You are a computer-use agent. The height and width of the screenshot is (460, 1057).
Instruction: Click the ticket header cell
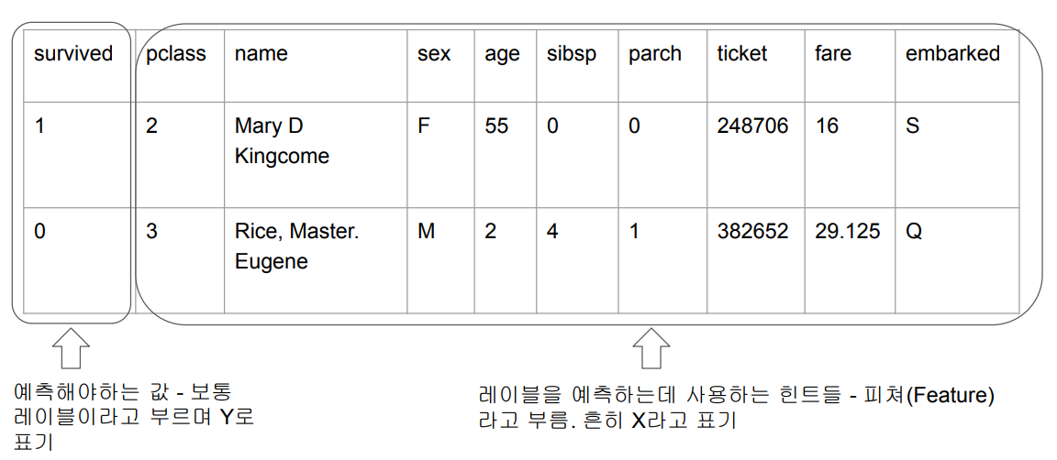pyautogui.click(x=742, y=54)
